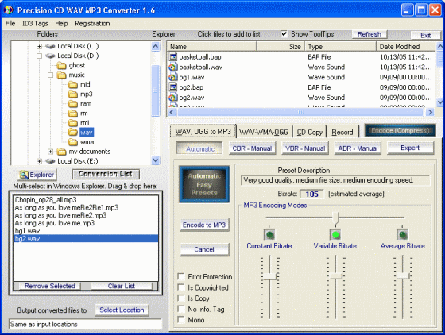The width and height of the screenshot is (445, 335).
Task: Click the wav folder icon
Action: point(73,133)
